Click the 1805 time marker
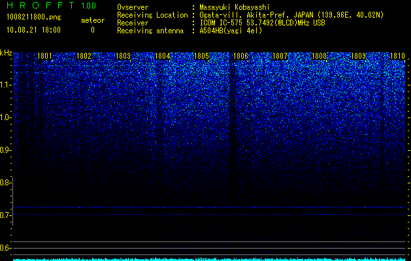This screenshot has height=261, width=411. tap(201, 56)
